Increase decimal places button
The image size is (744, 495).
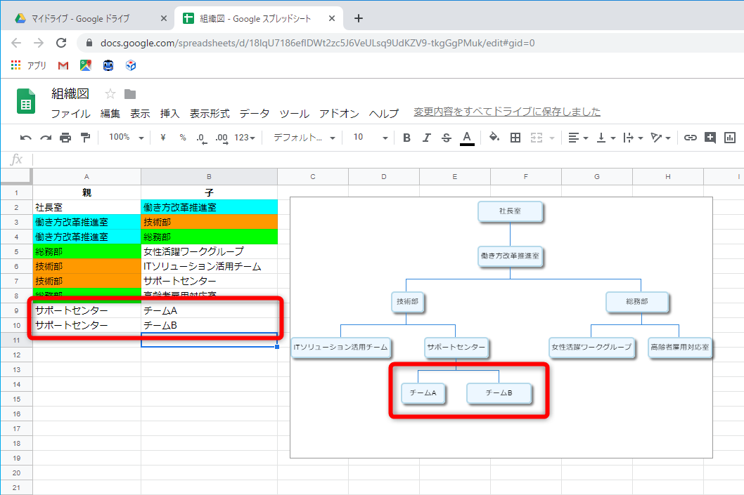point(222,138)
